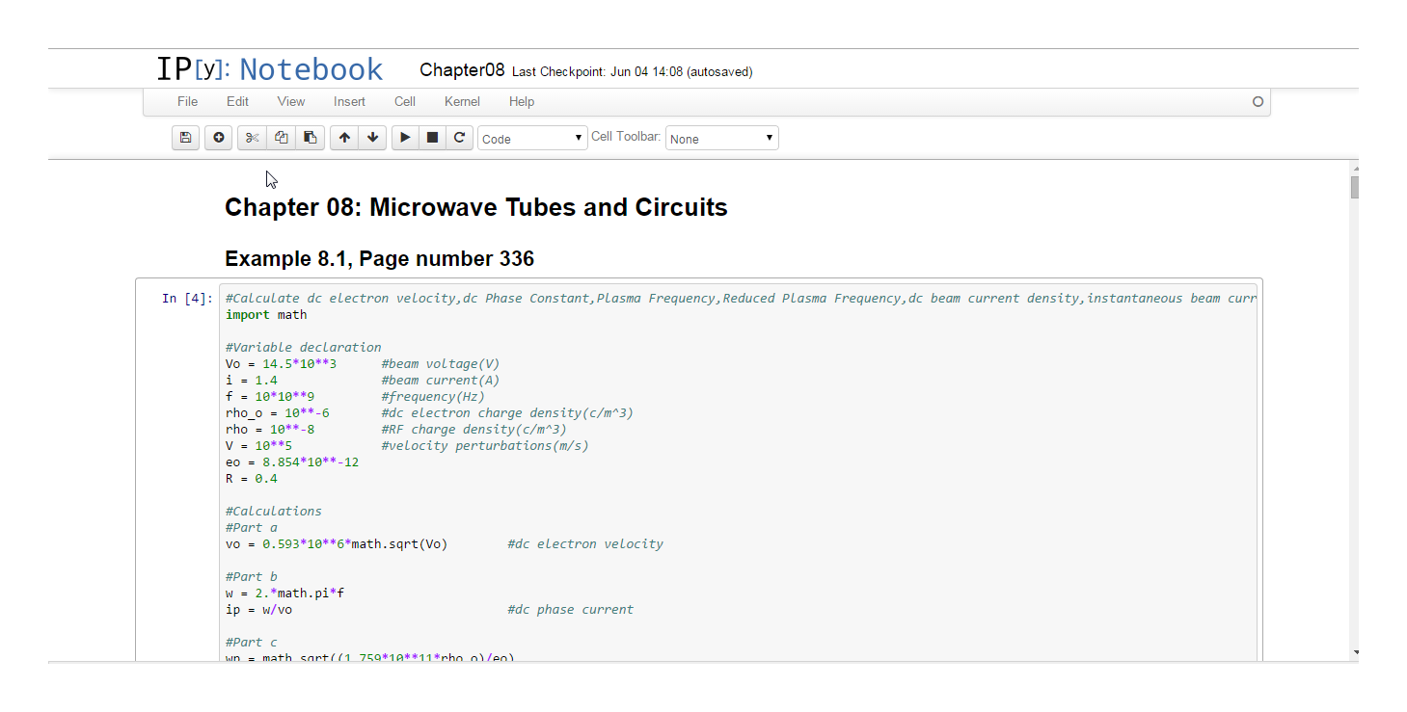Check the kernel idle indicator circle
Viewport: 1407px width, 712px height.
[x=1258, y=101]
